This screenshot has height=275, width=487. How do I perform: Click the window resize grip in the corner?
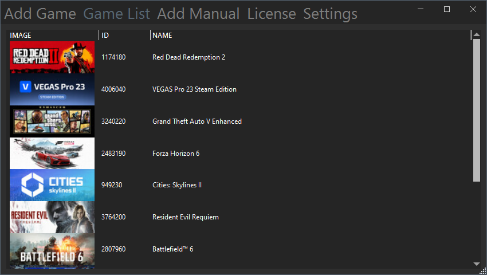click(x=483, y=271)
